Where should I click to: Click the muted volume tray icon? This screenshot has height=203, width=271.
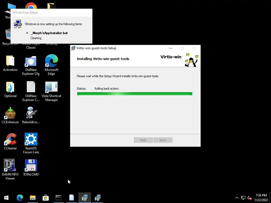click(249, 198)
